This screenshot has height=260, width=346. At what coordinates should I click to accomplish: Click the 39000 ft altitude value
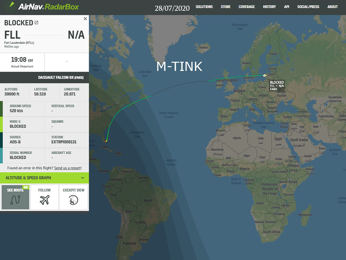12,94
